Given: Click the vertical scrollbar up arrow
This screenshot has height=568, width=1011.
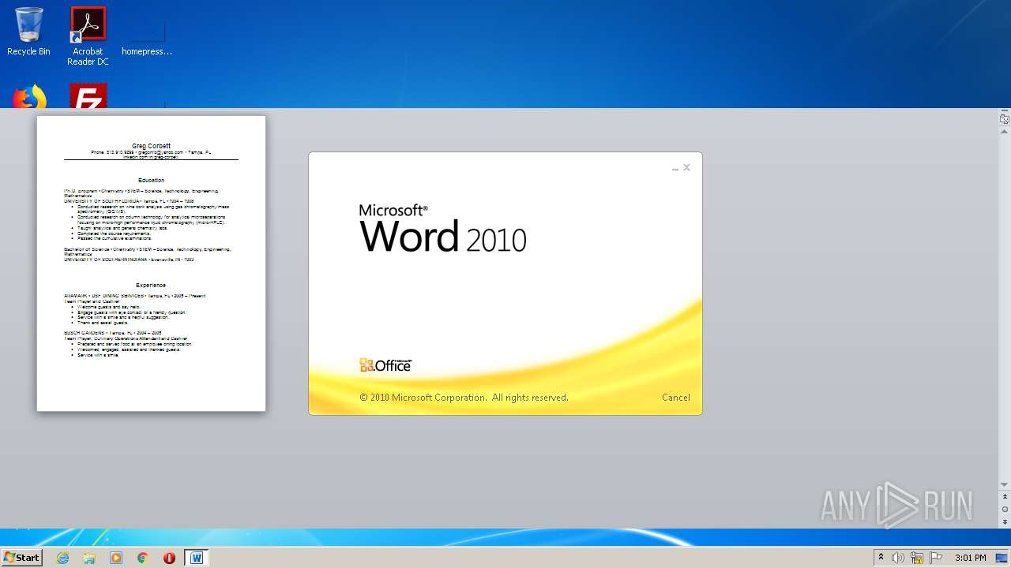Looking at the screenshot, I should [x=1005, y=131].
